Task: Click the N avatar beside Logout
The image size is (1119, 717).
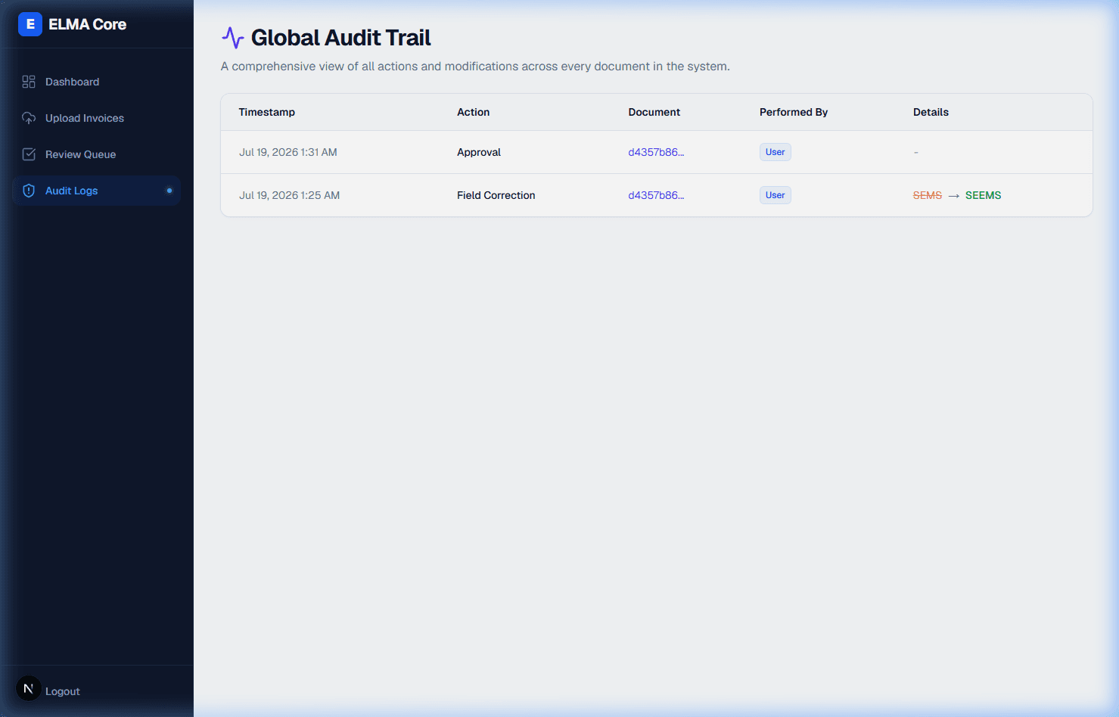Action: [29, 688]
